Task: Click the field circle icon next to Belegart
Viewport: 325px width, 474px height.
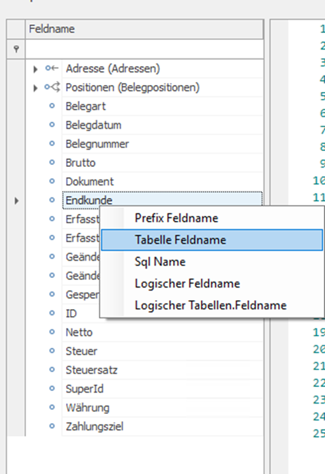Action: click(x=52, y=106)
